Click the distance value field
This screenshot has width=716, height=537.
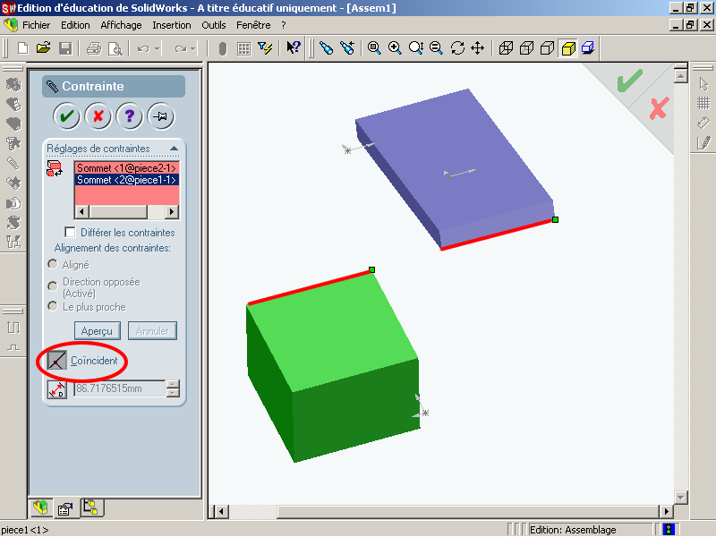(x=119, y=388)
